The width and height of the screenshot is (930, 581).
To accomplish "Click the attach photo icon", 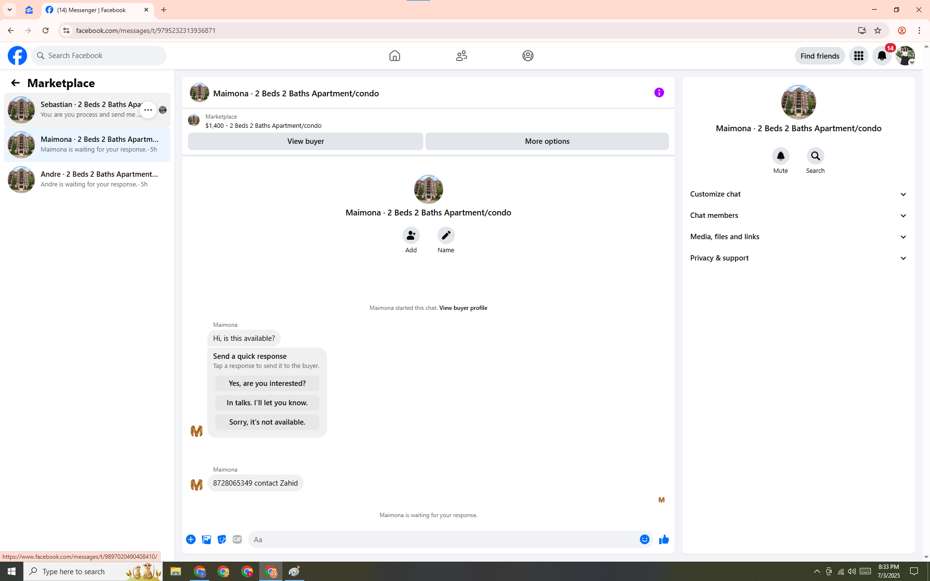I will tap(206, 539).
